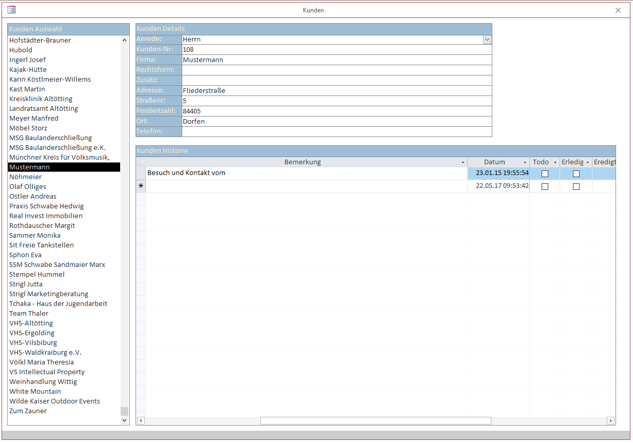
Task: Click the select-all corner of Kunden Historie grid
Action: (141, 162)
